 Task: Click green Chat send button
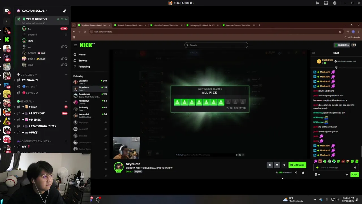click(355, 175)
